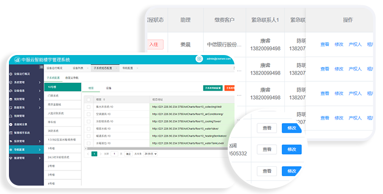The height and width of the screenshot is (194, 383).
Task: Click the 系统管理 shield icon in sidebar
Action: click(10, 82)
